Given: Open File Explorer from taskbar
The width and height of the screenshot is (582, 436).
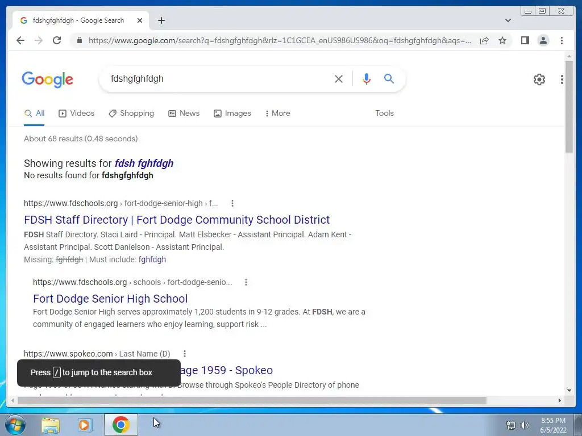Looking at the screenshot, I should click(51, 425).
